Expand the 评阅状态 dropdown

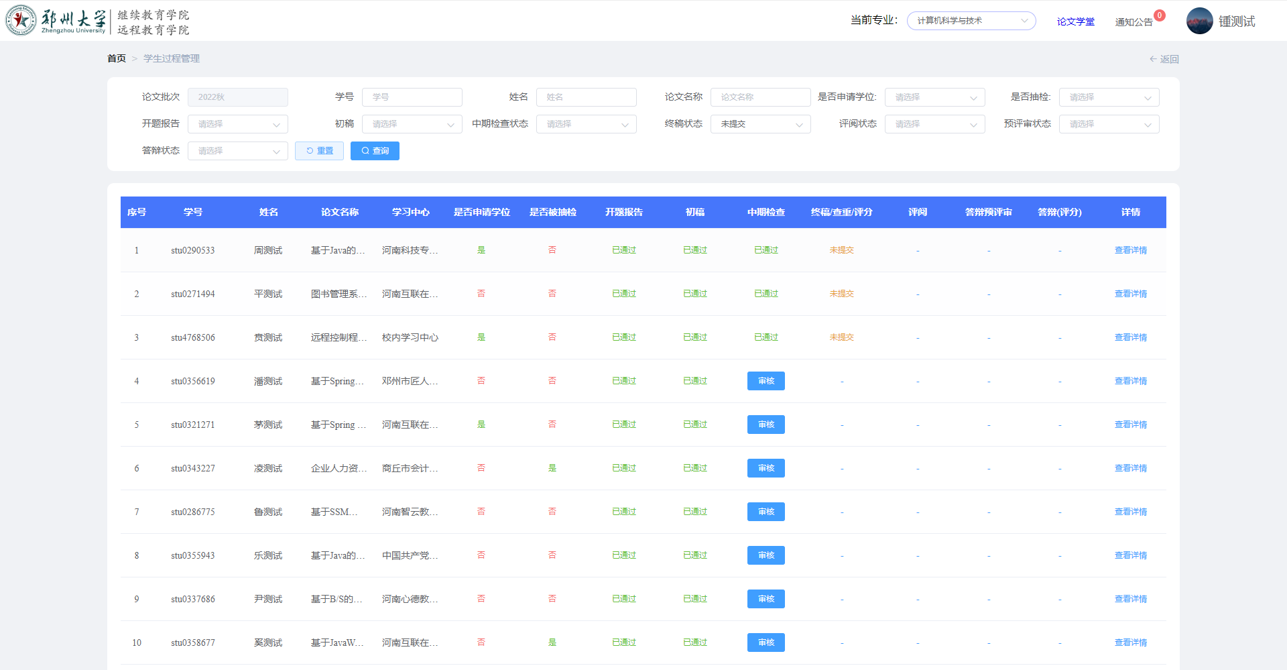click(x=935, y=124)
